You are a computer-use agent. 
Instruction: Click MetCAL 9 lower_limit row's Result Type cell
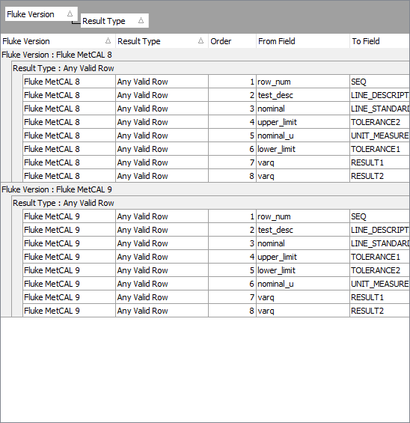click(x=162, y=270)
